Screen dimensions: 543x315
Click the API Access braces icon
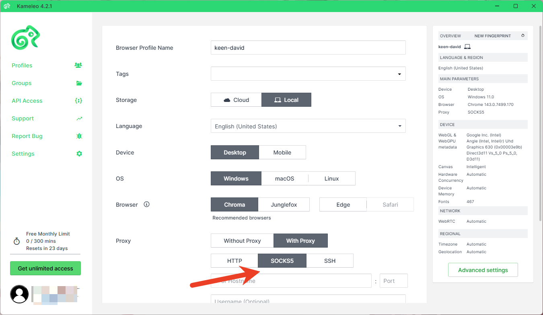tap(78, 101)
